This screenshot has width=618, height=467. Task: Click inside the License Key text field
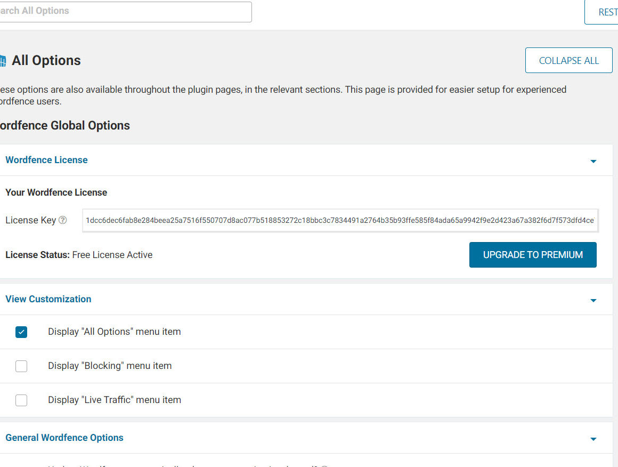[340, 220]
